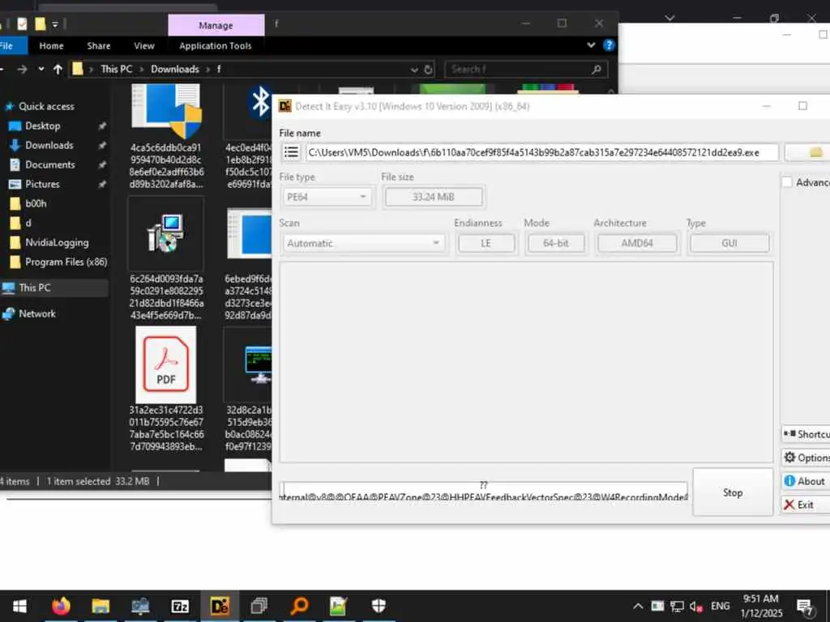
Task: Open the d folder in sidebar
Action: coord(28,224)
